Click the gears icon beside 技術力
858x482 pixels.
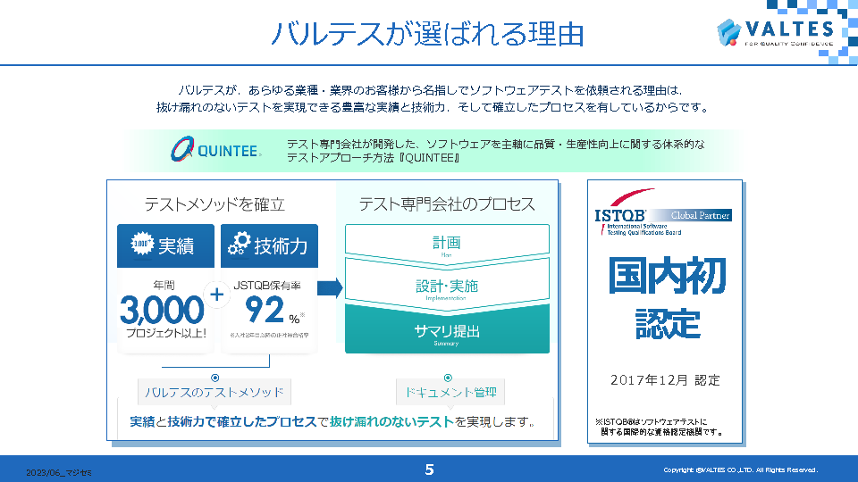239,245
